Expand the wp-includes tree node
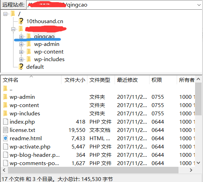 tap(21, 59)
